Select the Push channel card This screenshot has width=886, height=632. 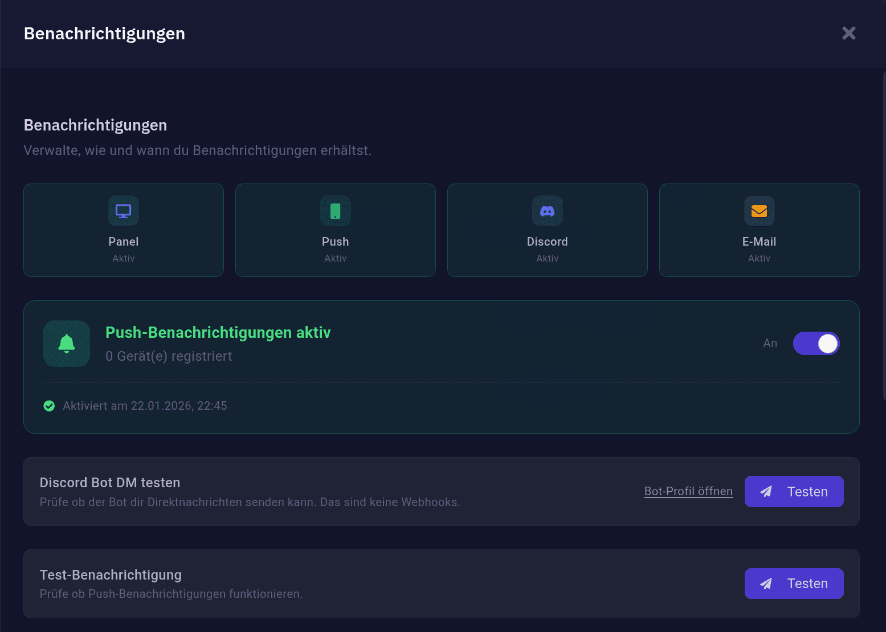(336, 230)
